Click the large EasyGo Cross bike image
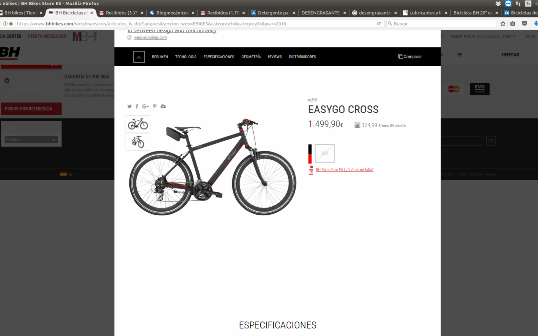Image resolution: width=538 pixels, height=336 pixels. coord(213,167)
